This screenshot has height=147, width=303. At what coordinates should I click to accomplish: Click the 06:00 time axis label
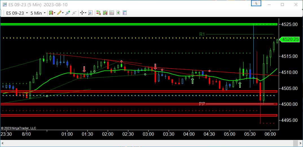point(270,134)
